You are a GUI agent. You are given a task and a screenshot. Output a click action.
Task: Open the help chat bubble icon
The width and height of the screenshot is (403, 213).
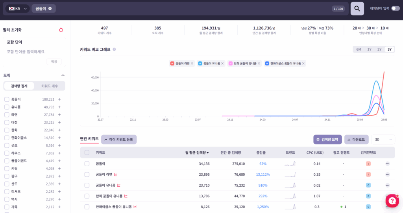(392, 200)
